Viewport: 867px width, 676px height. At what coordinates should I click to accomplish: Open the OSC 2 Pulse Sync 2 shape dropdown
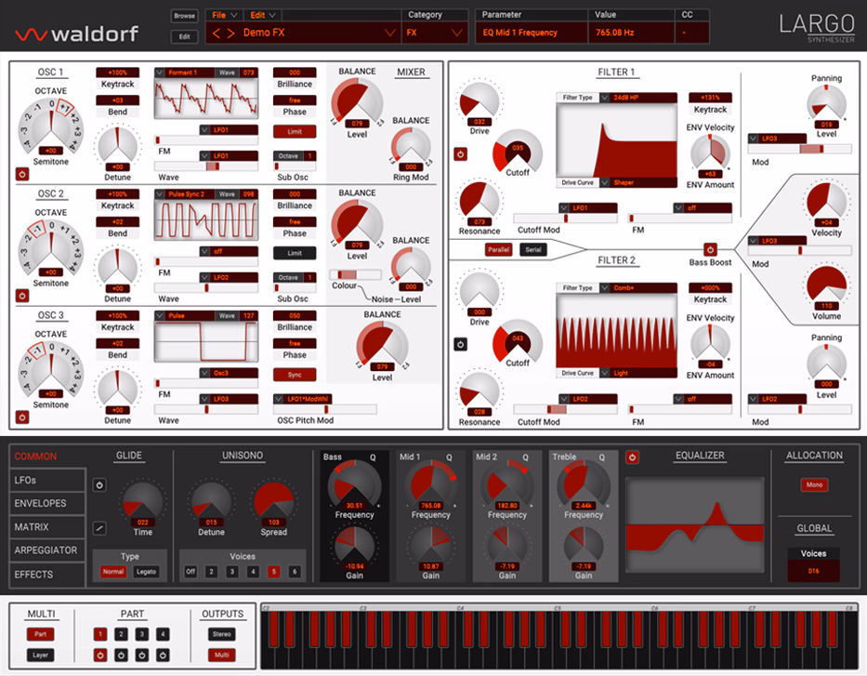(184, 194)
